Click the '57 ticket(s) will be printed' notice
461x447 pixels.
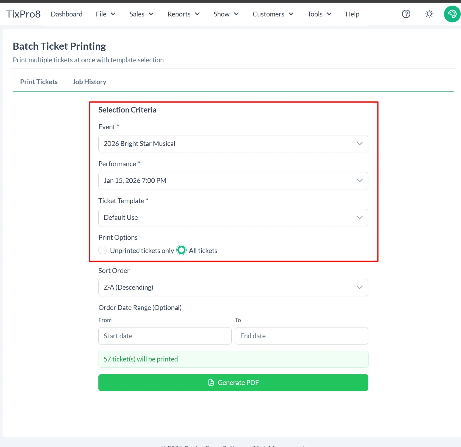click(x=233, y=359)
